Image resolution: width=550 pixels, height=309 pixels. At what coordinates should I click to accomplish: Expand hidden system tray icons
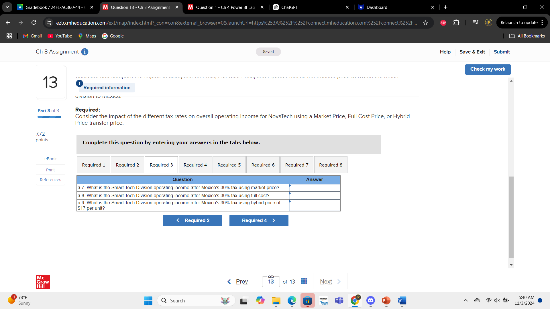coord(465,300)
